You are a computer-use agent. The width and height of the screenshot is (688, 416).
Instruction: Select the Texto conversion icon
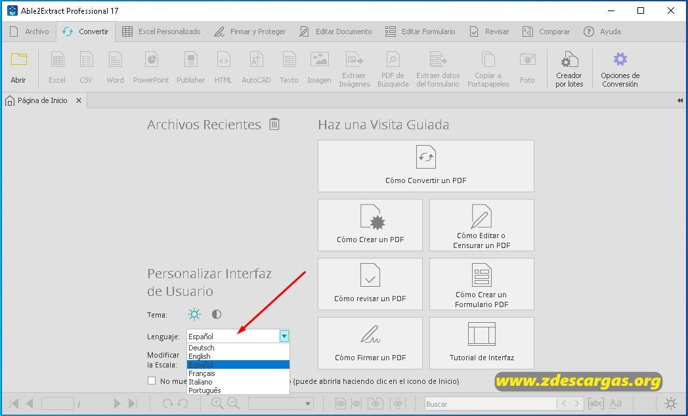[x=289, y=60]
